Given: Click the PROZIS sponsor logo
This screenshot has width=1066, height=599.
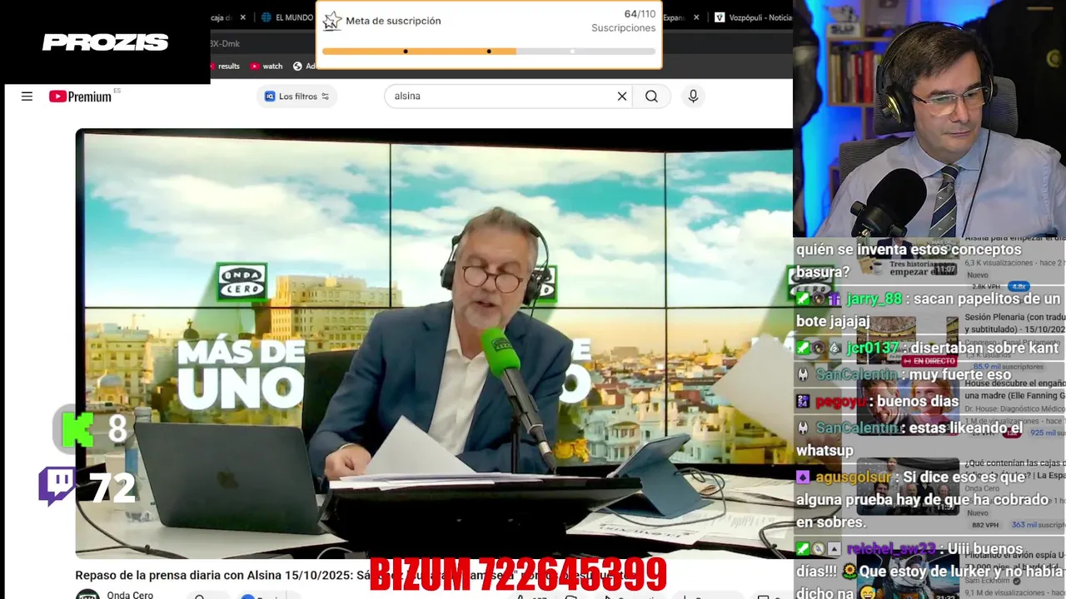Looking at the screenshot, I should coord(105,42).
